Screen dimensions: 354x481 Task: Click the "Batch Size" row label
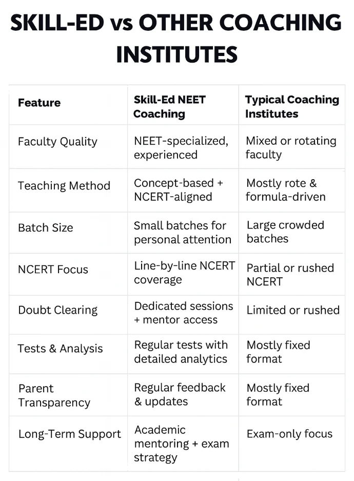tap(46, 227)
